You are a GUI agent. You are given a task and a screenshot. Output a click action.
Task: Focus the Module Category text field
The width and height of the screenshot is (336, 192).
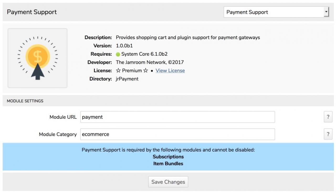tap(177, 134)
